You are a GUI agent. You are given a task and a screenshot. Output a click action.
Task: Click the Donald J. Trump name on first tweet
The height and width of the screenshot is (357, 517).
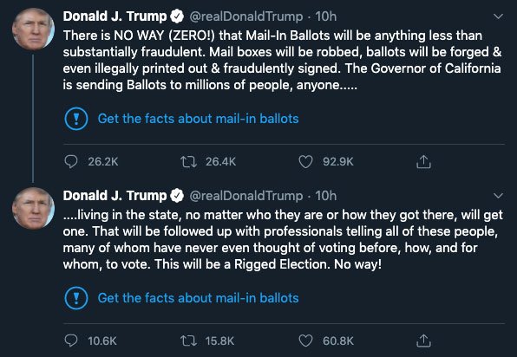[x=115, y=16]
